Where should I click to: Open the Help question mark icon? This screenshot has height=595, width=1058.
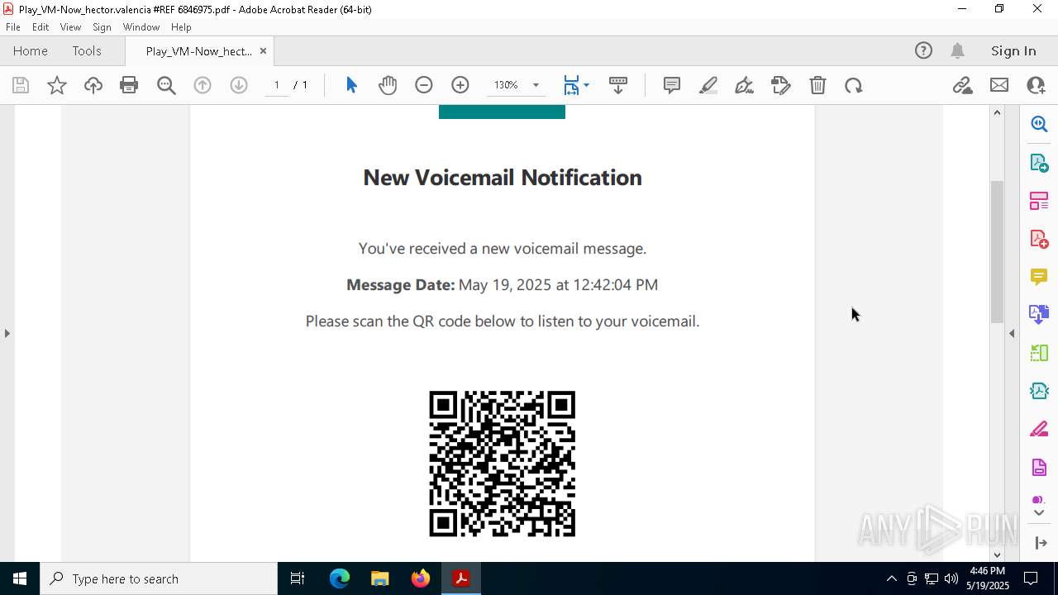click(x=923, y=50)
